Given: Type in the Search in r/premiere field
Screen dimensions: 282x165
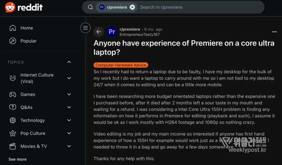Looking at the screenshot, I should 197,7.
